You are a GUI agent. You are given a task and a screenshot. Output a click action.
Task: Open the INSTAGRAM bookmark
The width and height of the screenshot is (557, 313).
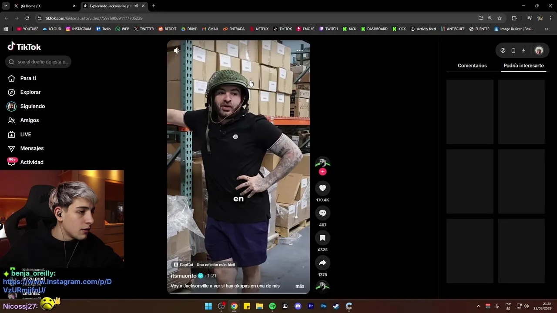tap(79, 29)
